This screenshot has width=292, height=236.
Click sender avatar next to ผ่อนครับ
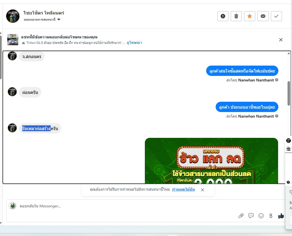click(x=12, y=92)
